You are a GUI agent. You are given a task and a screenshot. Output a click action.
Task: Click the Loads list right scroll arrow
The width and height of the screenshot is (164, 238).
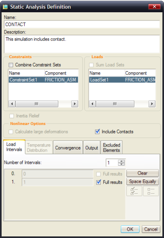[x=152, y=104]
